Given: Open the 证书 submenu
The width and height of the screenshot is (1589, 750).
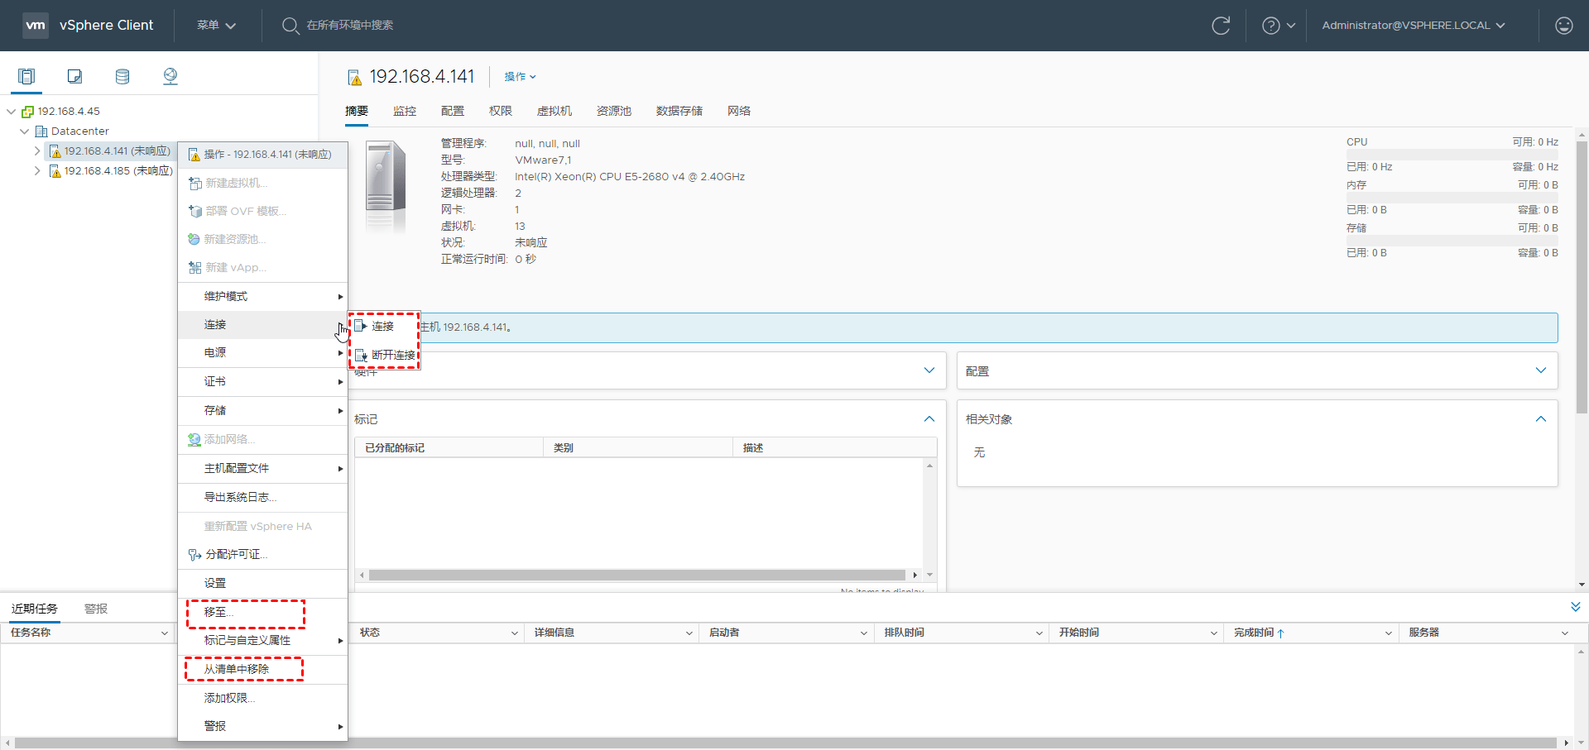Looking at the screenshot, I should coord(263,382).
